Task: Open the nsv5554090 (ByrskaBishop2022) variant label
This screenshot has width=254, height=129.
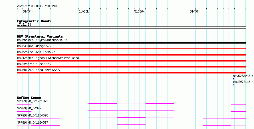Action: (42, 40)
